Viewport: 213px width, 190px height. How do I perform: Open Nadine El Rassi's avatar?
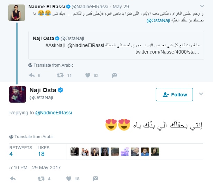click(x=16, y=13)
